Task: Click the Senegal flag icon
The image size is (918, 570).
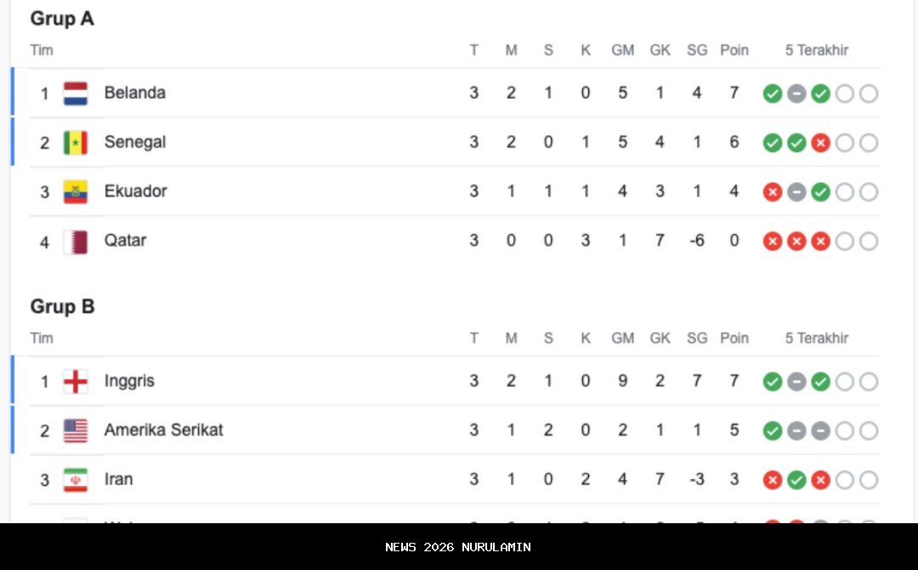Action: click(76, 142)
